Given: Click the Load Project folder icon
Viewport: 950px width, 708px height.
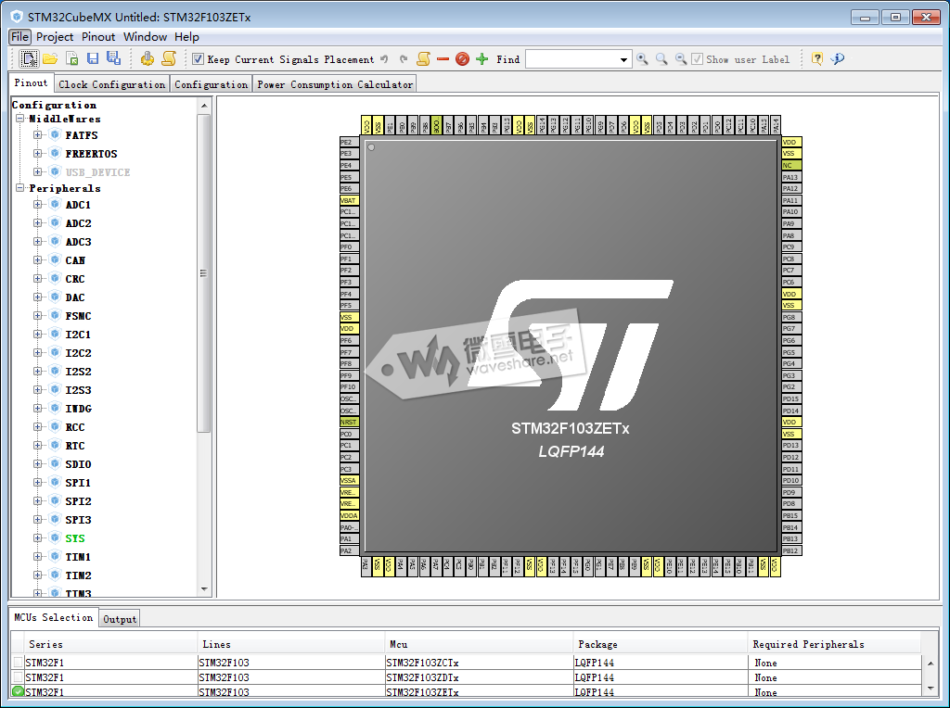Looking at the screenshot, I should pyautogui.click(x=50, y=58).
